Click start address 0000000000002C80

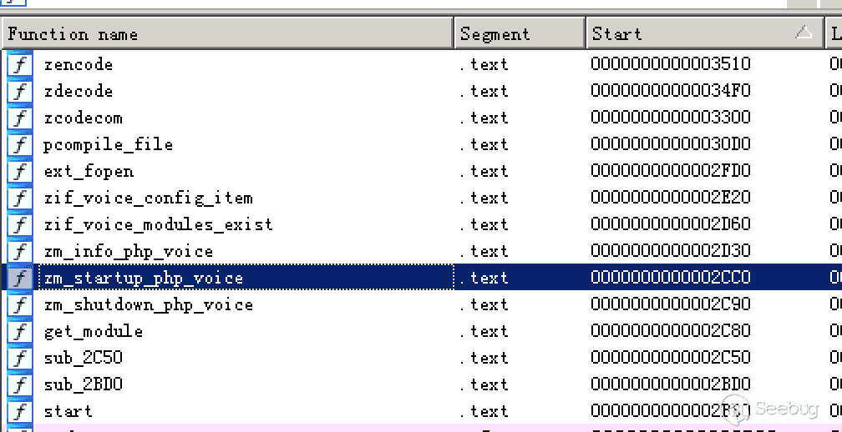(x=670, y=331)
